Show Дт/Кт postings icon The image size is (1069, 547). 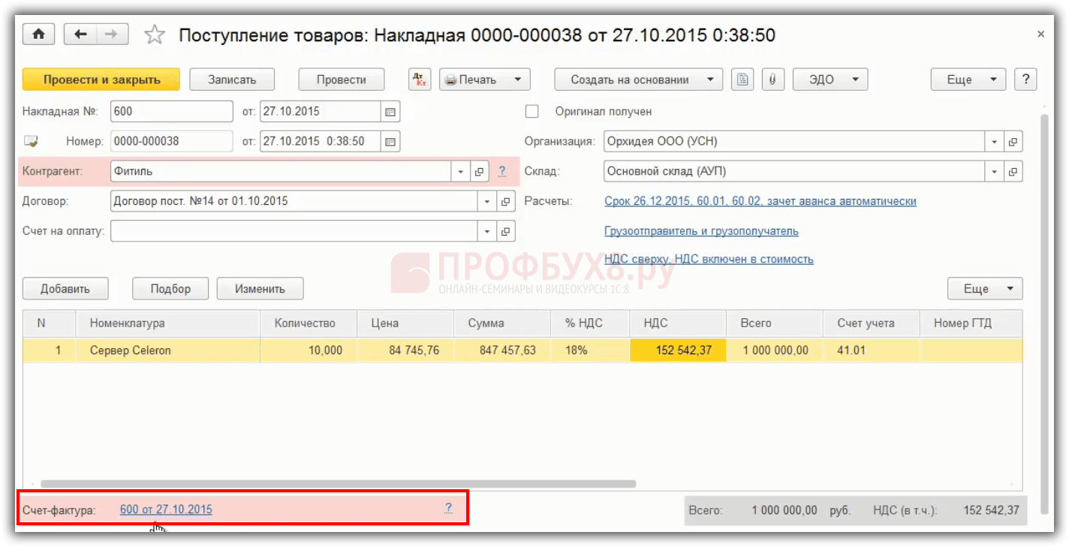(x=420, y=80)
